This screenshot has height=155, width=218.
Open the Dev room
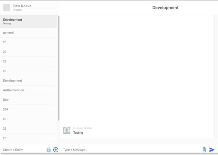coord(29,100)
